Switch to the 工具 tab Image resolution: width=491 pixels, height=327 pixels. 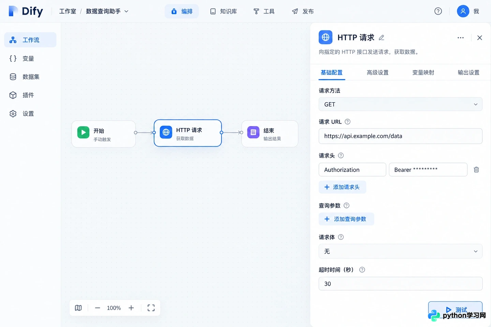point(264,11)
